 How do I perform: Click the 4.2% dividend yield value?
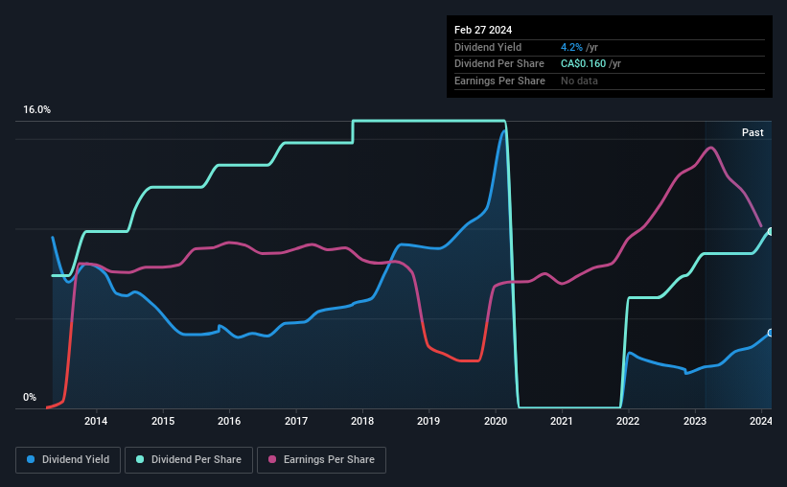click(x=571, y=47)
